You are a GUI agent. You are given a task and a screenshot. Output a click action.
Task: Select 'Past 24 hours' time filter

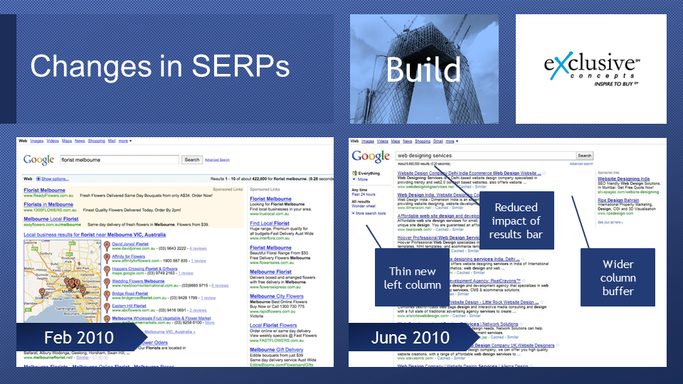(364, 195)
